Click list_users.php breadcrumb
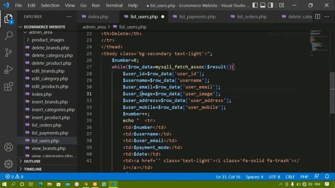The width and height of the screenshot is (335, 188). pos(132,27)
